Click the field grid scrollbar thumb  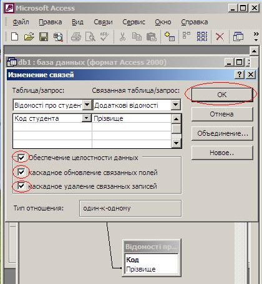tap(176, 129)
